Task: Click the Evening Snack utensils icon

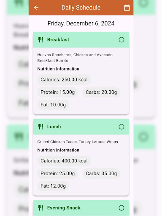Action: (40, 208)
